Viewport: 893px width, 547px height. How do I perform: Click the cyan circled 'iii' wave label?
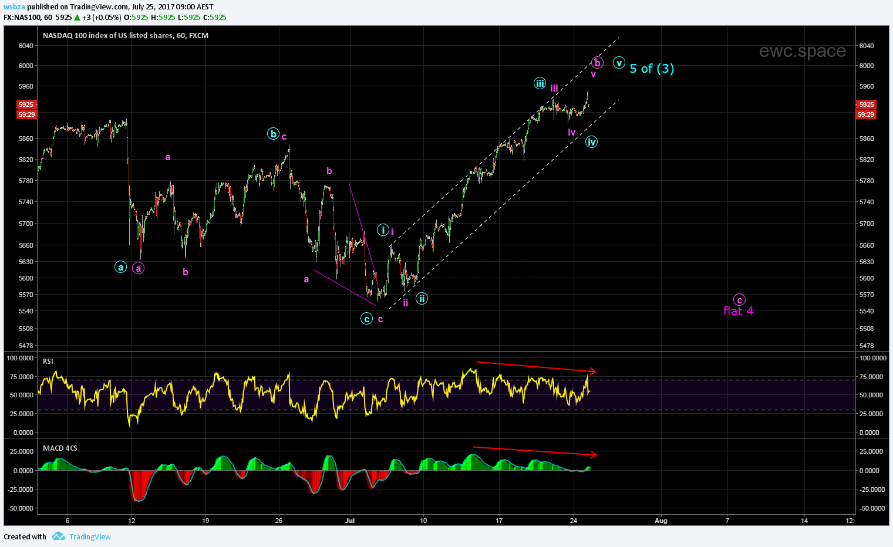coord(540,83)
